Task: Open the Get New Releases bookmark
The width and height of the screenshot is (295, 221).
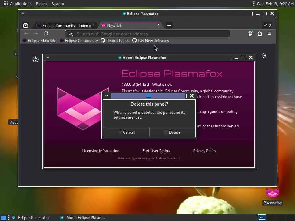Action: pos(150,41)
